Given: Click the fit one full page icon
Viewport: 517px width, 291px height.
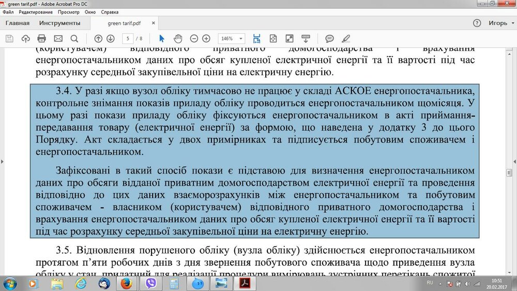Looking at the screenshot, I should point(273,39).
